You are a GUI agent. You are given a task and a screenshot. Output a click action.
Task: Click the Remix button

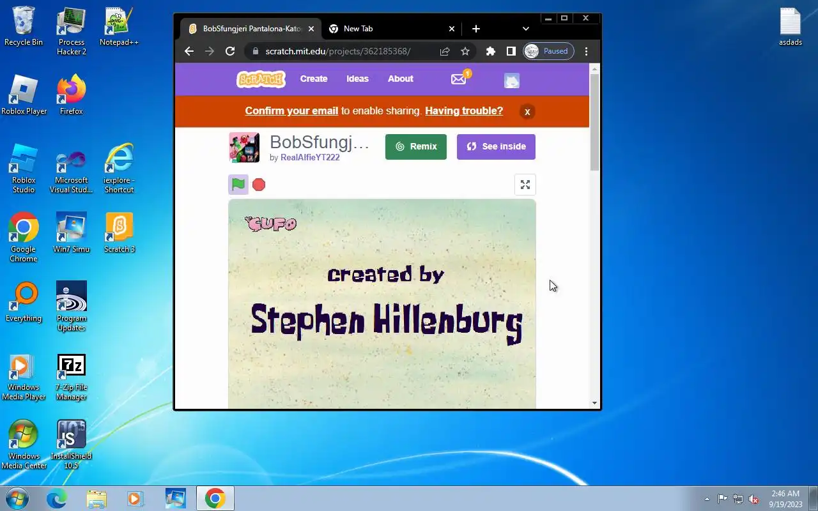pos(416,146)
